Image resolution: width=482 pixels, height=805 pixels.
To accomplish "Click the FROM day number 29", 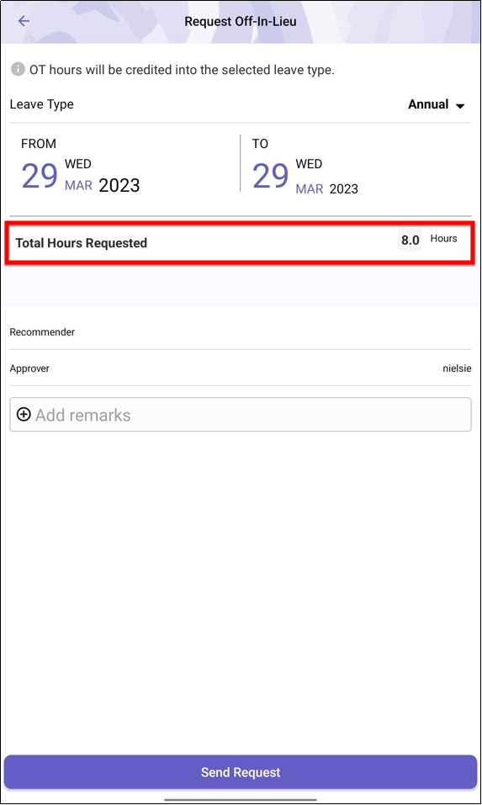I will point(40,176).
